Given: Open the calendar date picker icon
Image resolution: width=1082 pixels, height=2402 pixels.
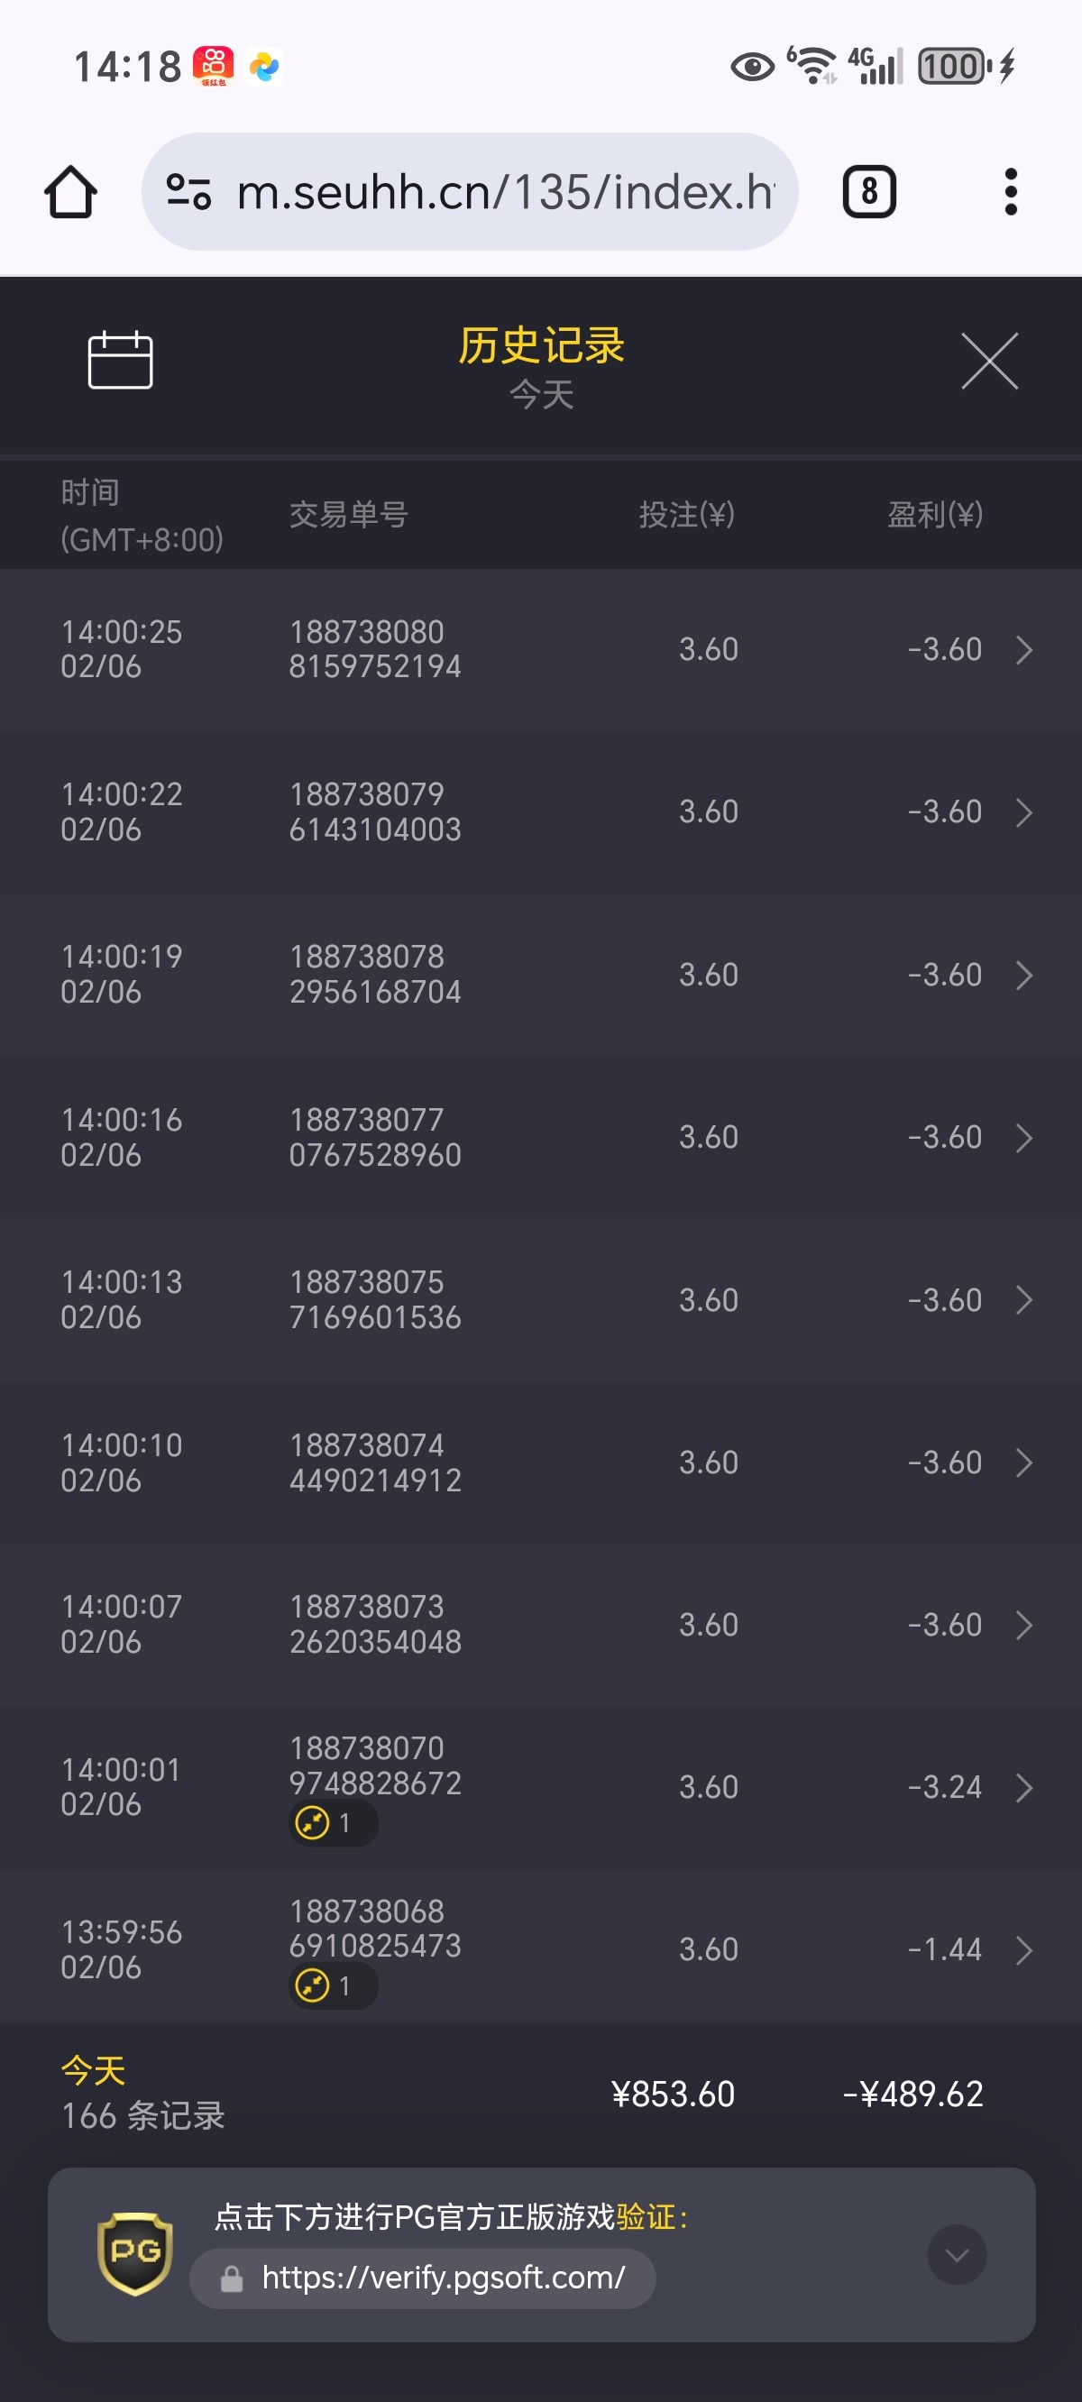Looking at the screenshot, I should [120, 360].
